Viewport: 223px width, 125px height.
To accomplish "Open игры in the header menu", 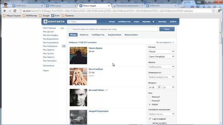I will 136,22.
